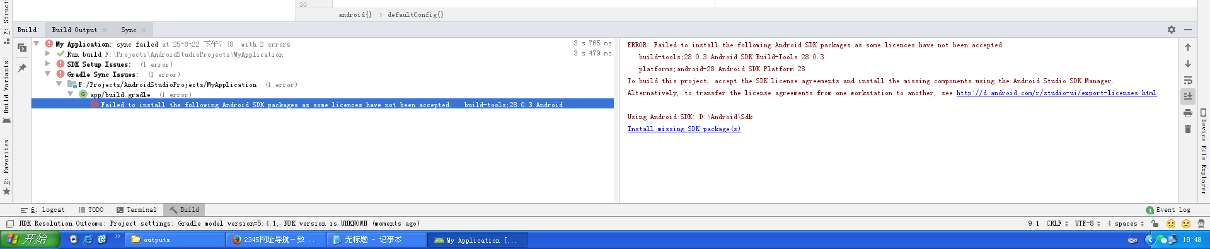1210x249 pixels.
Task: Select the 'Failed to install' error row
Action: 323,105
